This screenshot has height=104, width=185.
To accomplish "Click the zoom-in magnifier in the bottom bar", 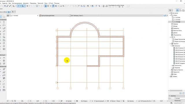I will (x=12, y=101).
